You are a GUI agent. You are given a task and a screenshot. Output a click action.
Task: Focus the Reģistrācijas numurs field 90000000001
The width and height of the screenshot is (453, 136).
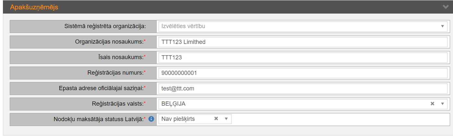303,73
